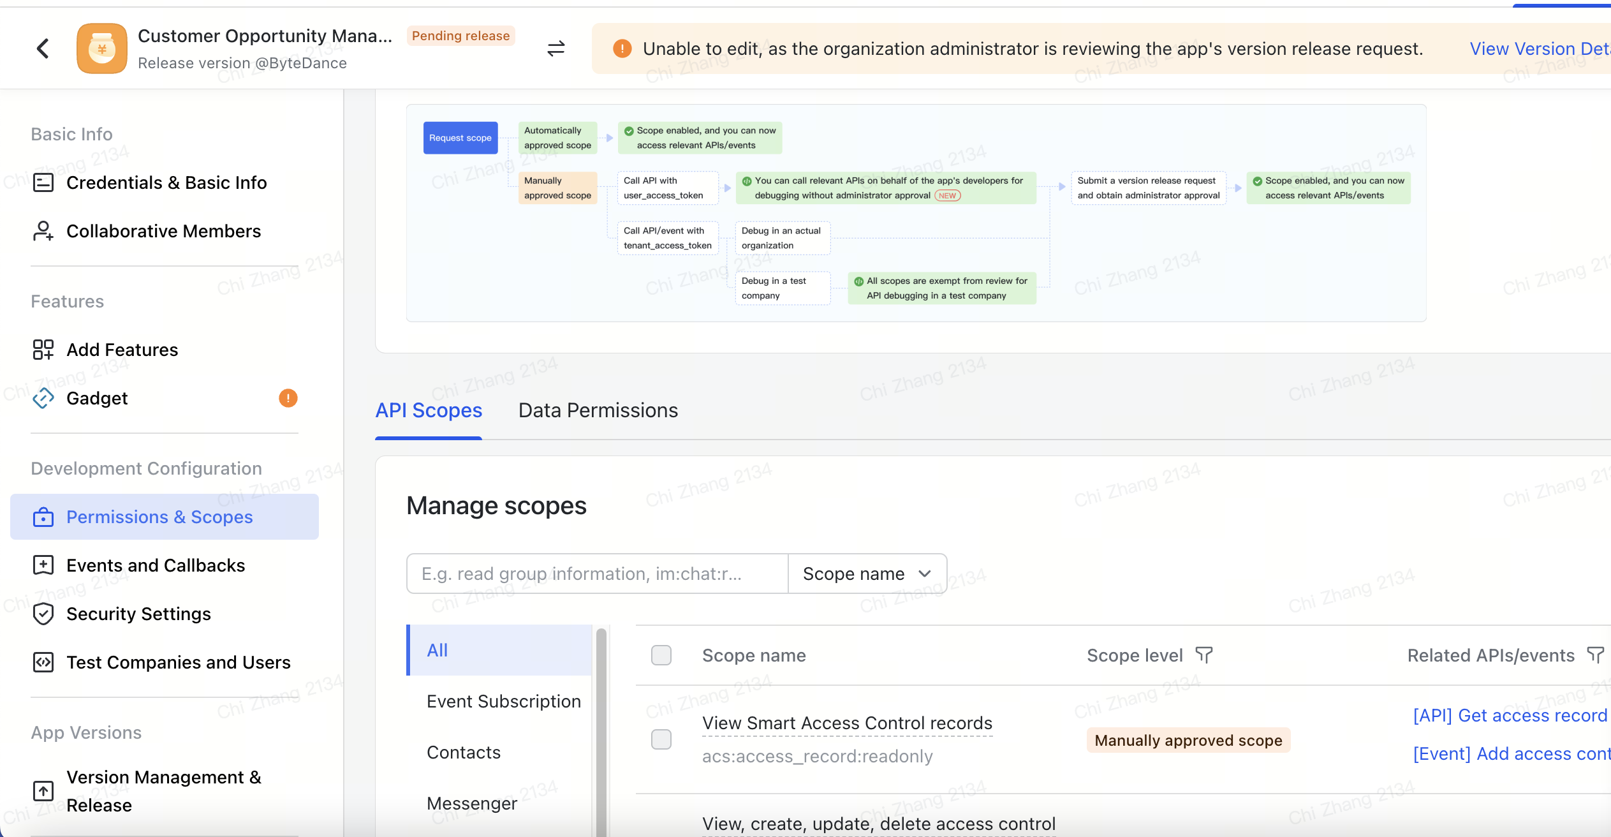Click the scope search input field
This screenshot has height=837, width=1611.
pyautogui.click(x=597, y=574)
